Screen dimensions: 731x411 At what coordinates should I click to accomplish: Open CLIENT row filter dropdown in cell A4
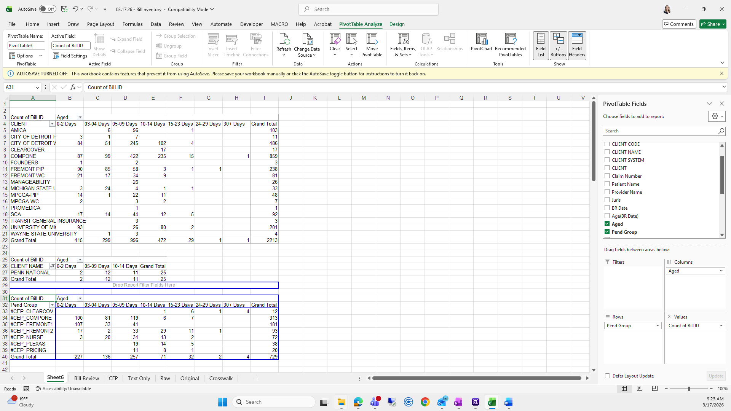coord(52,124)
